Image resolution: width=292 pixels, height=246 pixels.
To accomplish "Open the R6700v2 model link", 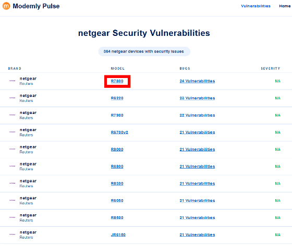I will (x=119, y=132).
